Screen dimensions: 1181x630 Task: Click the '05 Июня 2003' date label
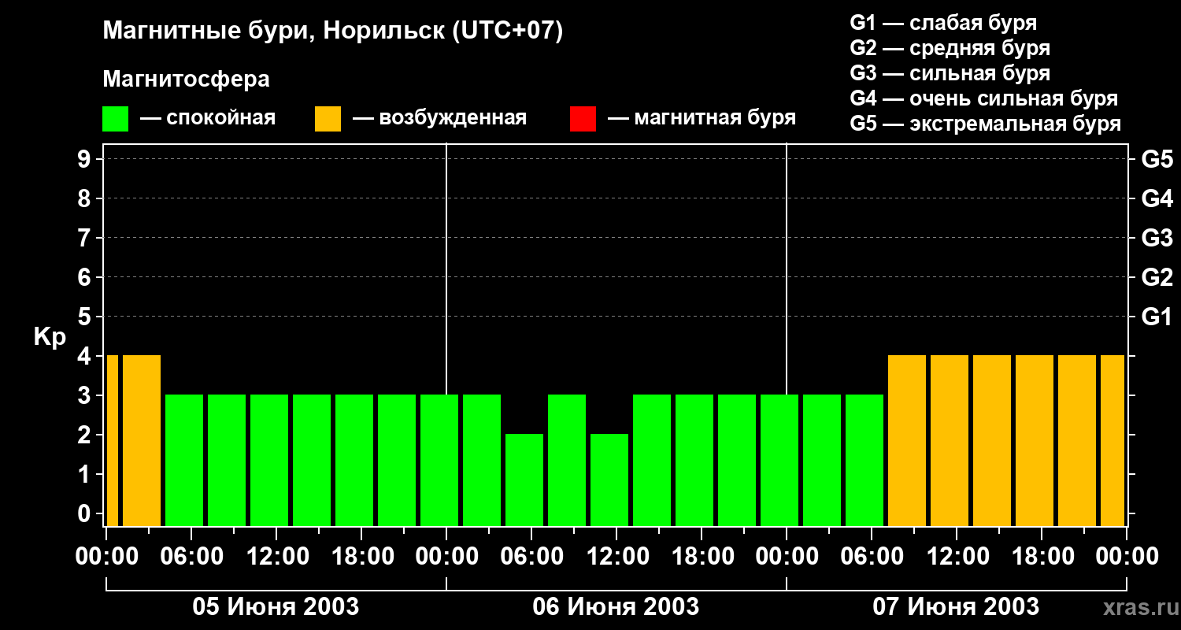[276, 607]
